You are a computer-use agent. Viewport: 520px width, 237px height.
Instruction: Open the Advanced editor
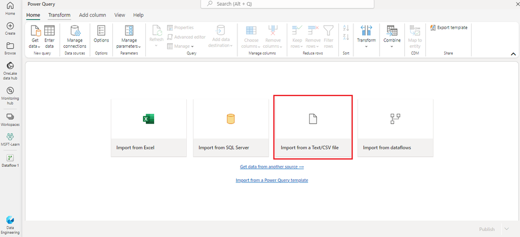click(186, 37)
